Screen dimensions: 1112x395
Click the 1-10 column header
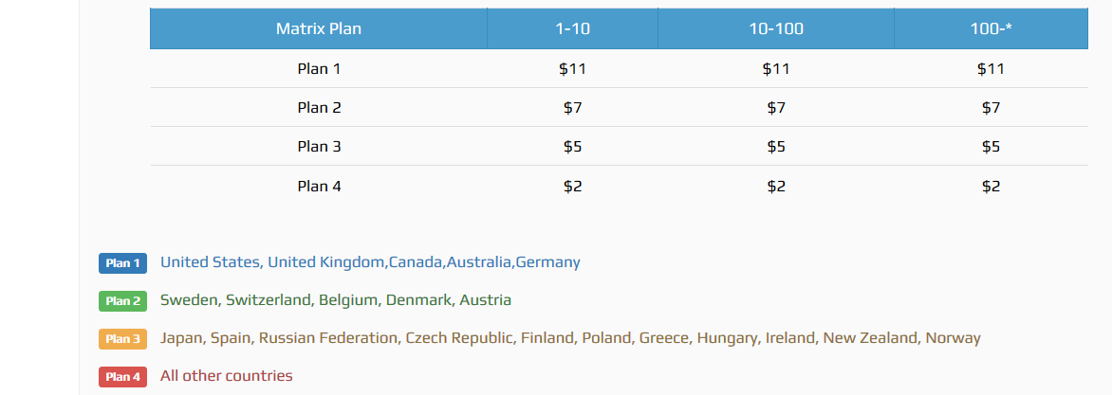tap(572, 28)
